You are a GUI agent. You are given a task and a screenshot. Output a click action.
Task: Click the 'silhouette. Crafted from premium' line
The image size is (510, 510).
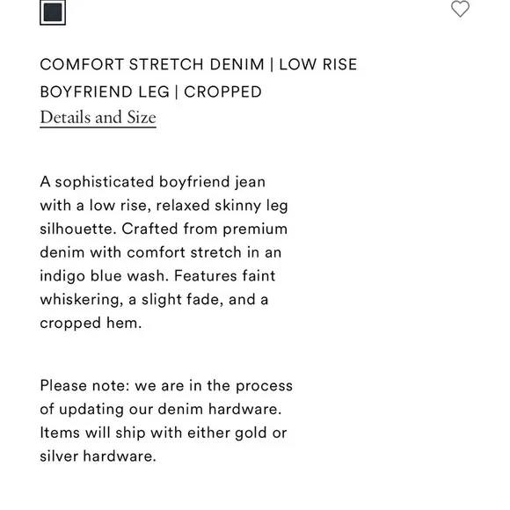(x=164, y=229)
